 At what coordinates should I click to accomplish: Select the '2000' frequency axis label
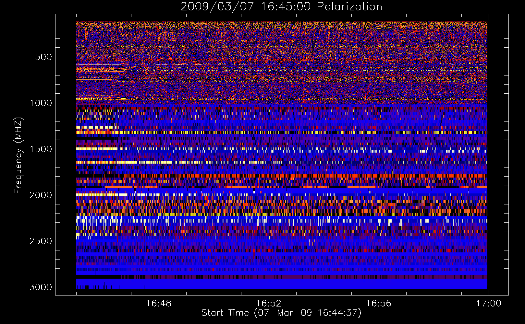(x=41, y=195)
